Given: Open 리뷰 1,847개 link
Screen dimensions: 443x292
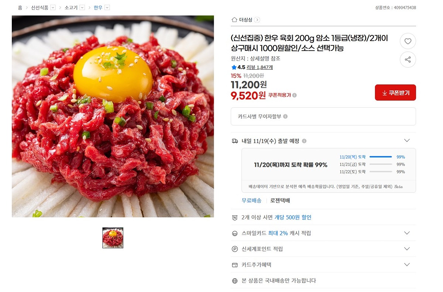Looking at the screenshot, I should (260, 67).
